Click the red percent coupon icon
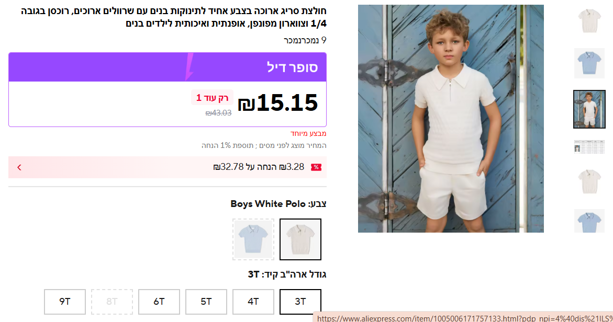The width and height of the screenshot is (613, 322). [316, 167]
